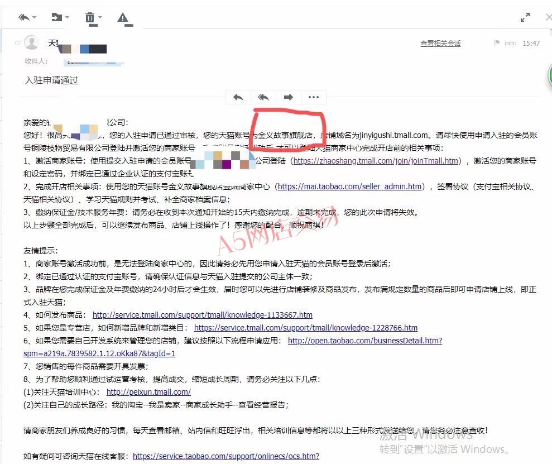Flag this email with the flag icon
The image size is (552, 464).
click(497, 43)
